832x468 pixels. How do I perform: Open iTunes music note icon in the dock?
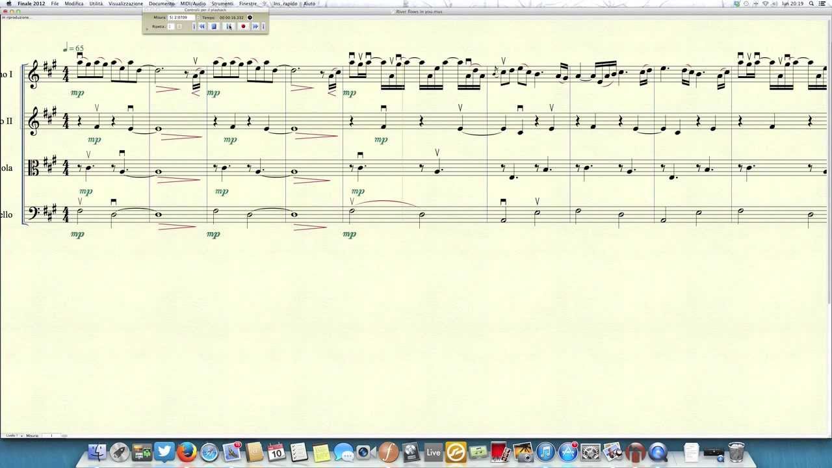coord(545,452)
